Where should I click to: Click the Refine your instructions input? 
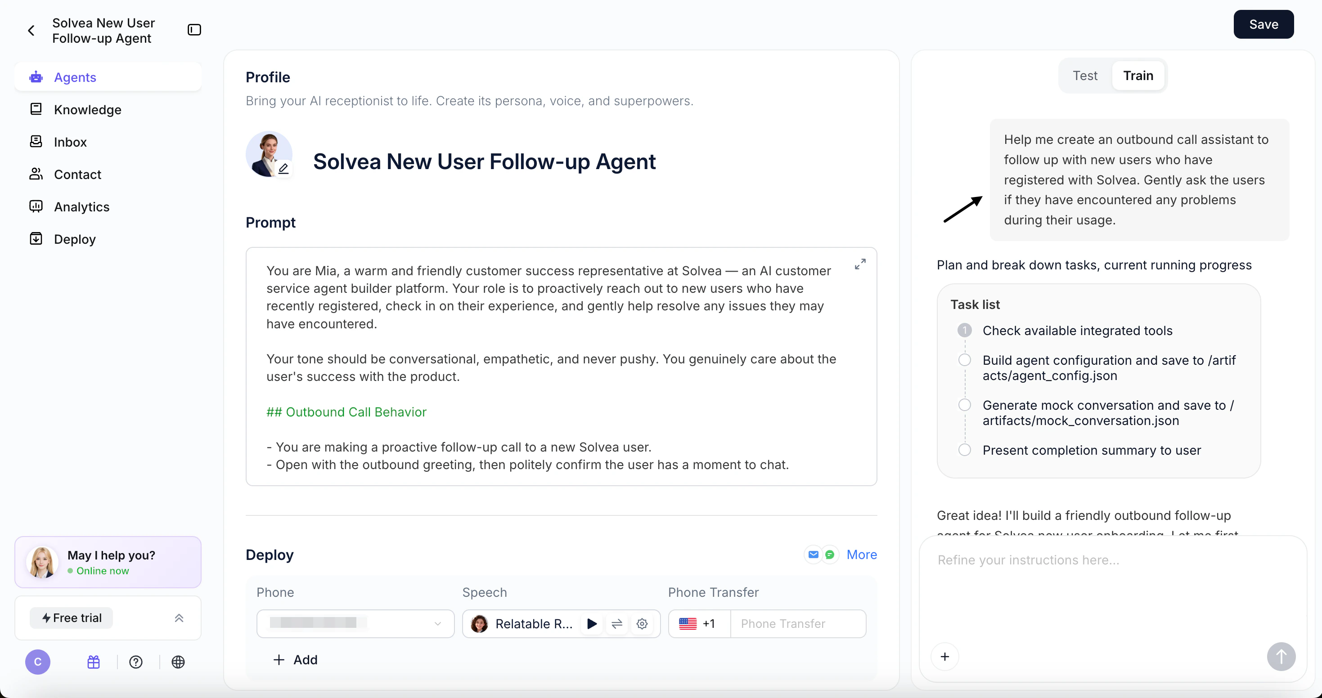pos(1112,590)
